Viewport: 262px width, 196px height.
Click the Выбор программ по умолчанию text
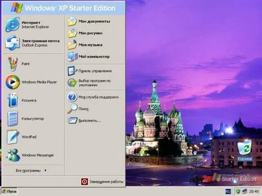point(95,83)
